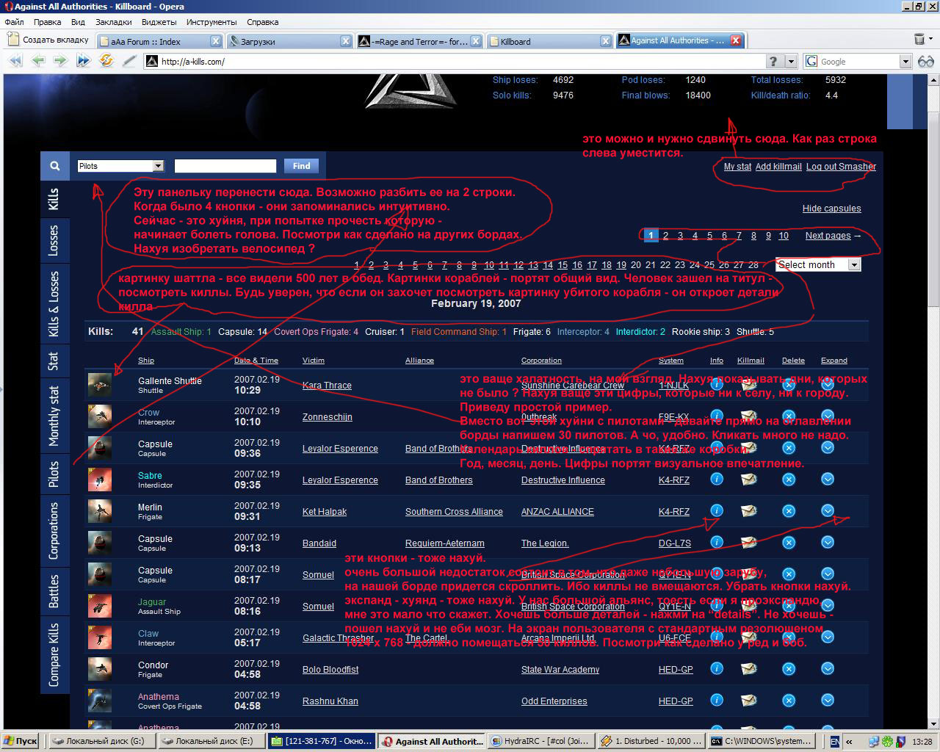Reload the page with the Opera reload icon
This screenshot has width=940, height=752.
(106, 61)
